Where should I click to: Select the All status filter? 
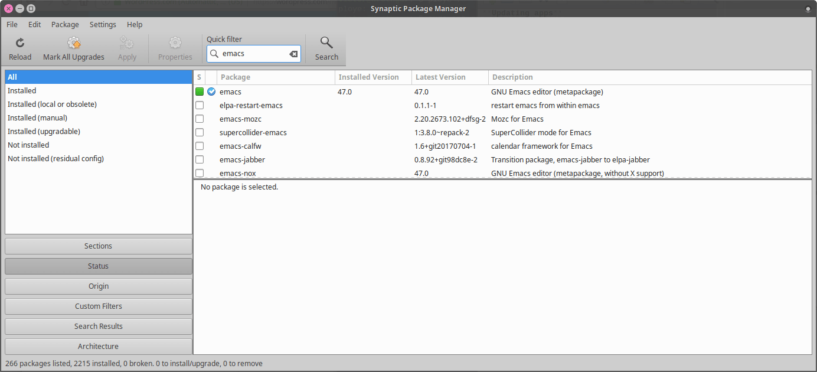click(x=99, y=77)
